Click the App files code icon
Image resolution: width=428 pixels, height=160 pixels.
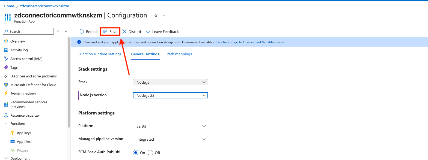click(13, 142)
